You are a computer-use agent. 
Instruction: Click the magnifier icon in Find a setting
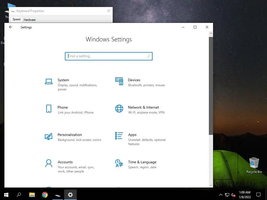pyautogui.click(x=148, y=56)
